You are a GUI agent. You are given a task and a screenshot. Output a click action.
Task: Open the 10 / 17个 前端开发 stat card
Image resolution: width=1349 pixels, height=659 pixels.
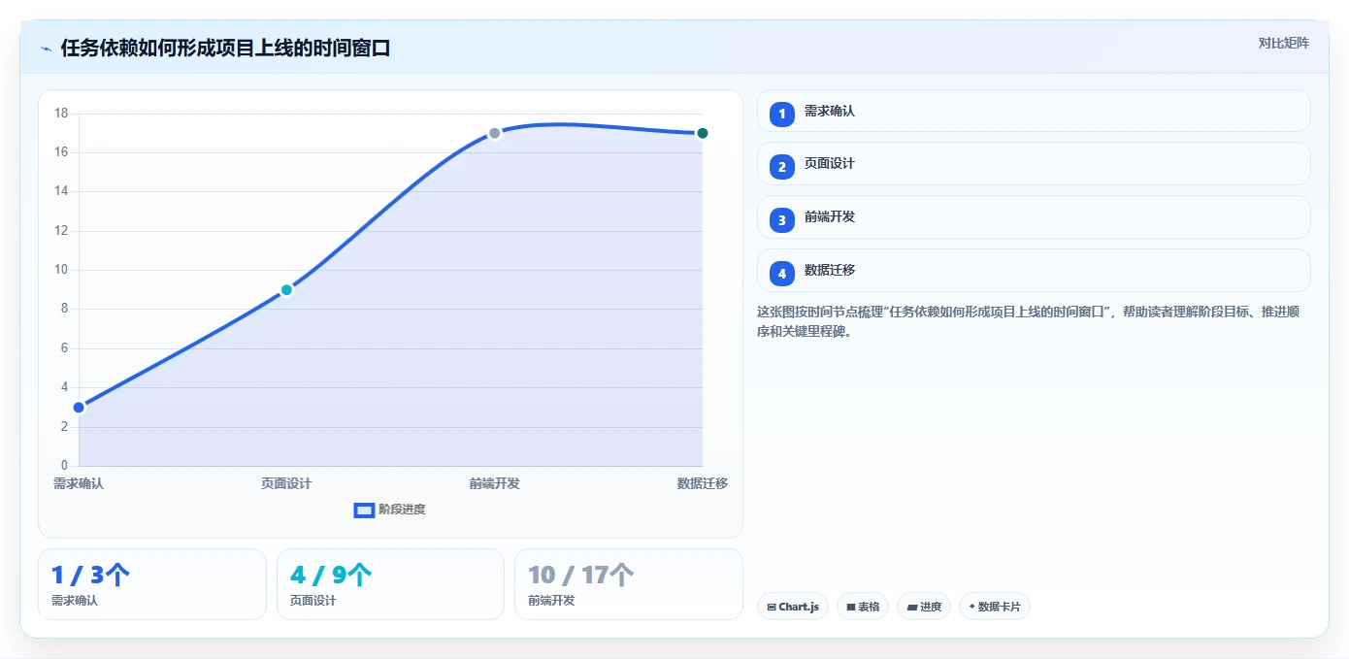click(x=629, y=584)
